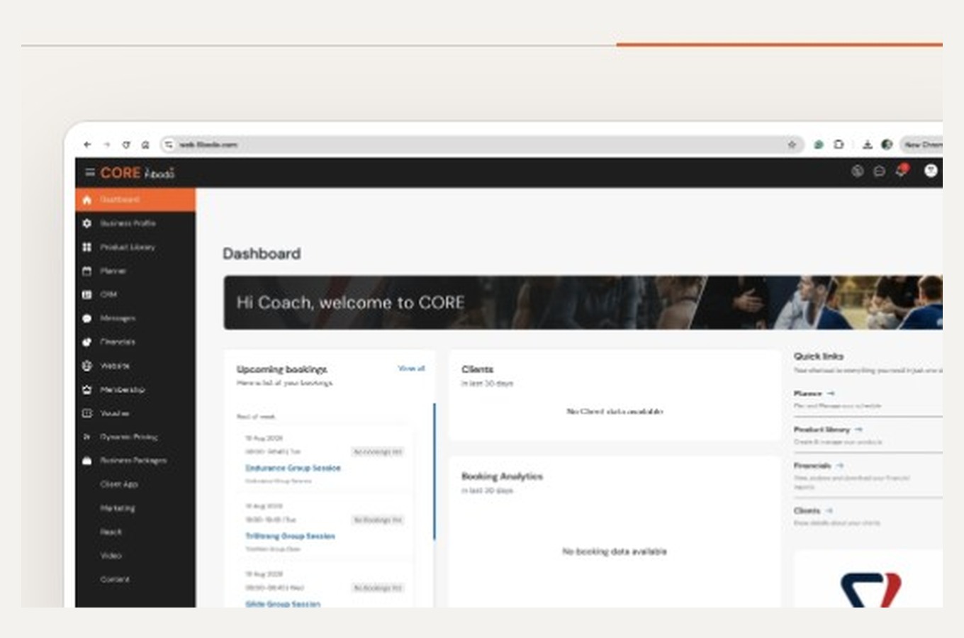964x638 pixels.
Task: Select Dashboard in the sidebar menu
Action: click(x=135, y=200)
